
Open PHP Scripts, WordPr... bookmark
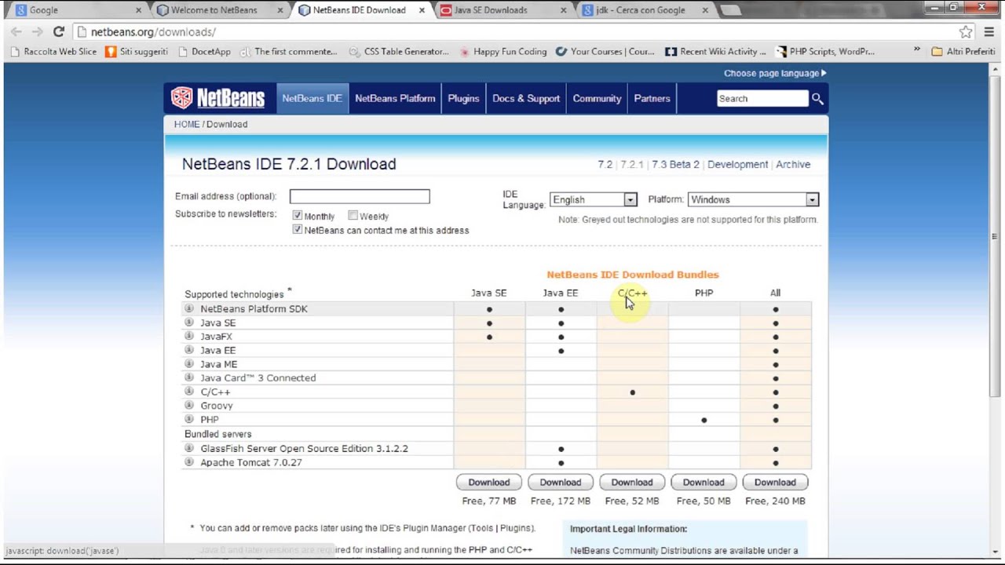pyautogui.click(x=825, y=52)
